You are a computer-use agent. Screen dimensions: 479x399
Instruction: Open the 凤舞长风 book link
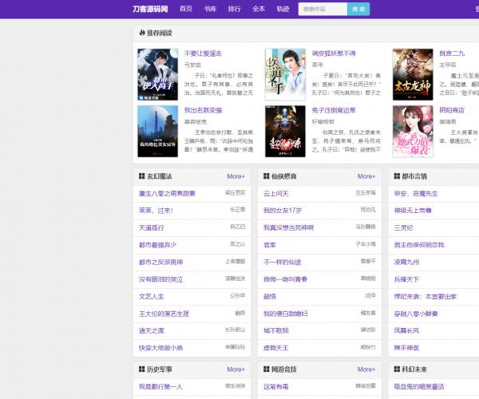(x=406, y=330)
